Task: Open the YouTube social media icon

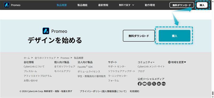Action: [x=144, y=84]
